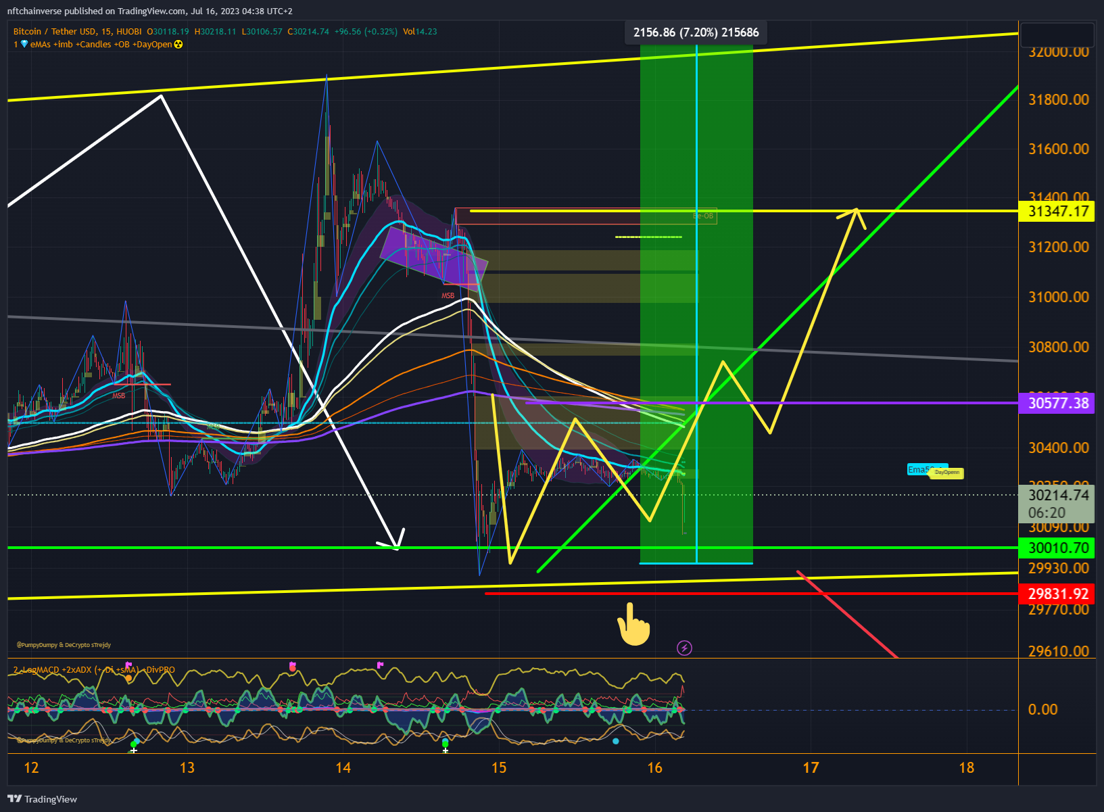Open the LogMACD +2xADX indicator legend

click(x=94, y=670)
